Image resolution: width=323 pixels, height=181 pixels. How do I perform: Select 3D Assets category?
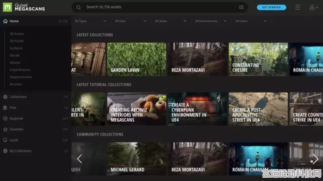17,34
